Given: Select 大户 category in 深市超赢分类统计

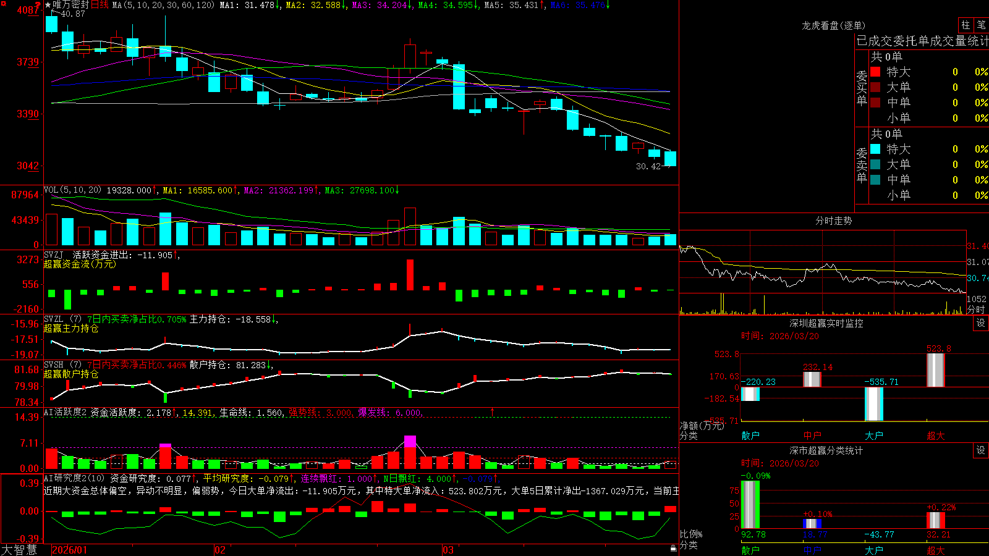Looking at the screenshot, I should (x=874, y=550).
